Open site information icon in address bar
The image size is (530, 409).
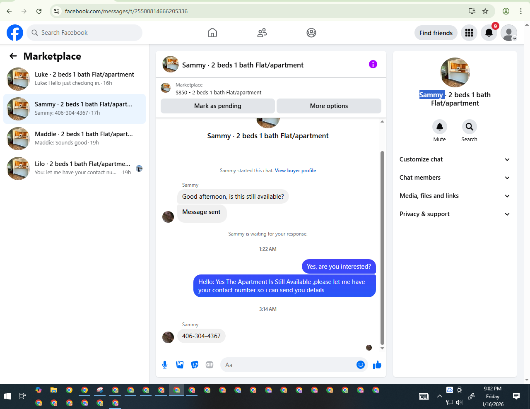[57, 11]
